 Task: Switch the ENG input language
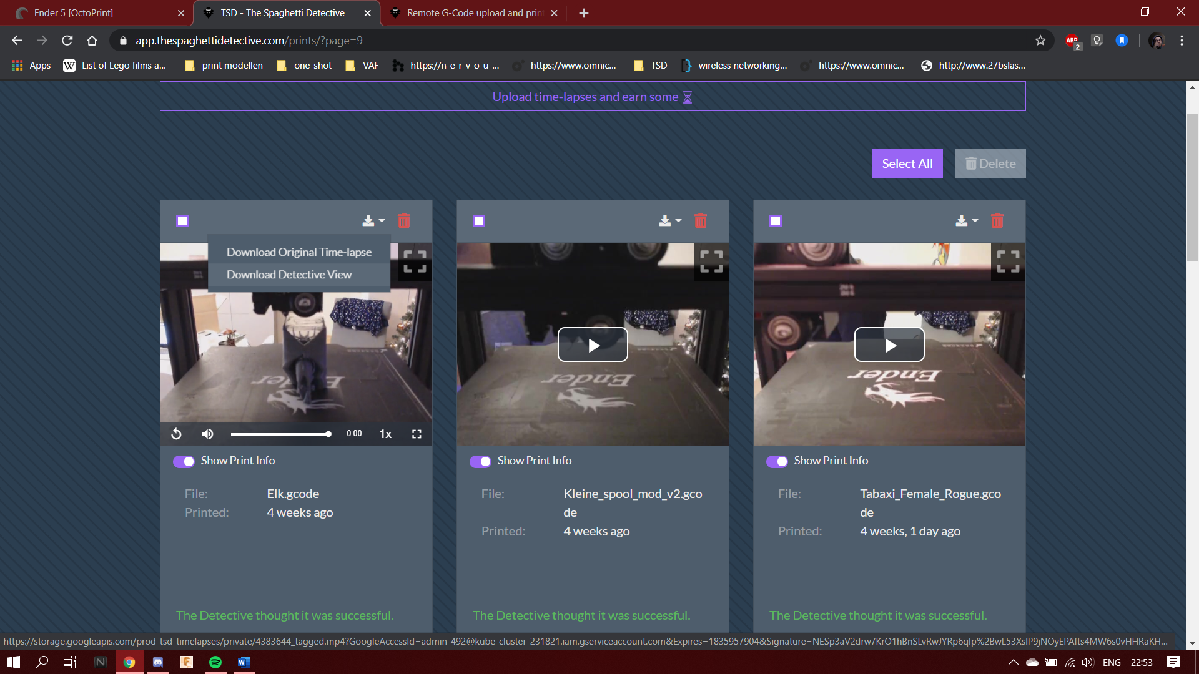[1112, 662]
